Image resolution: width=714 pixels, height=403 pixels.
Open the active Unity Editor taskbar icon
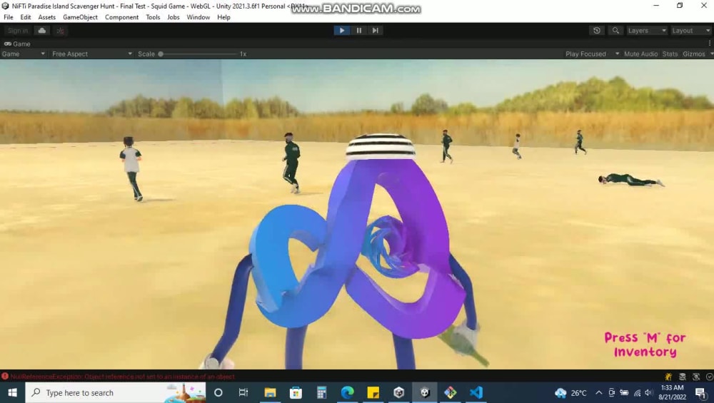coord(424,392)
